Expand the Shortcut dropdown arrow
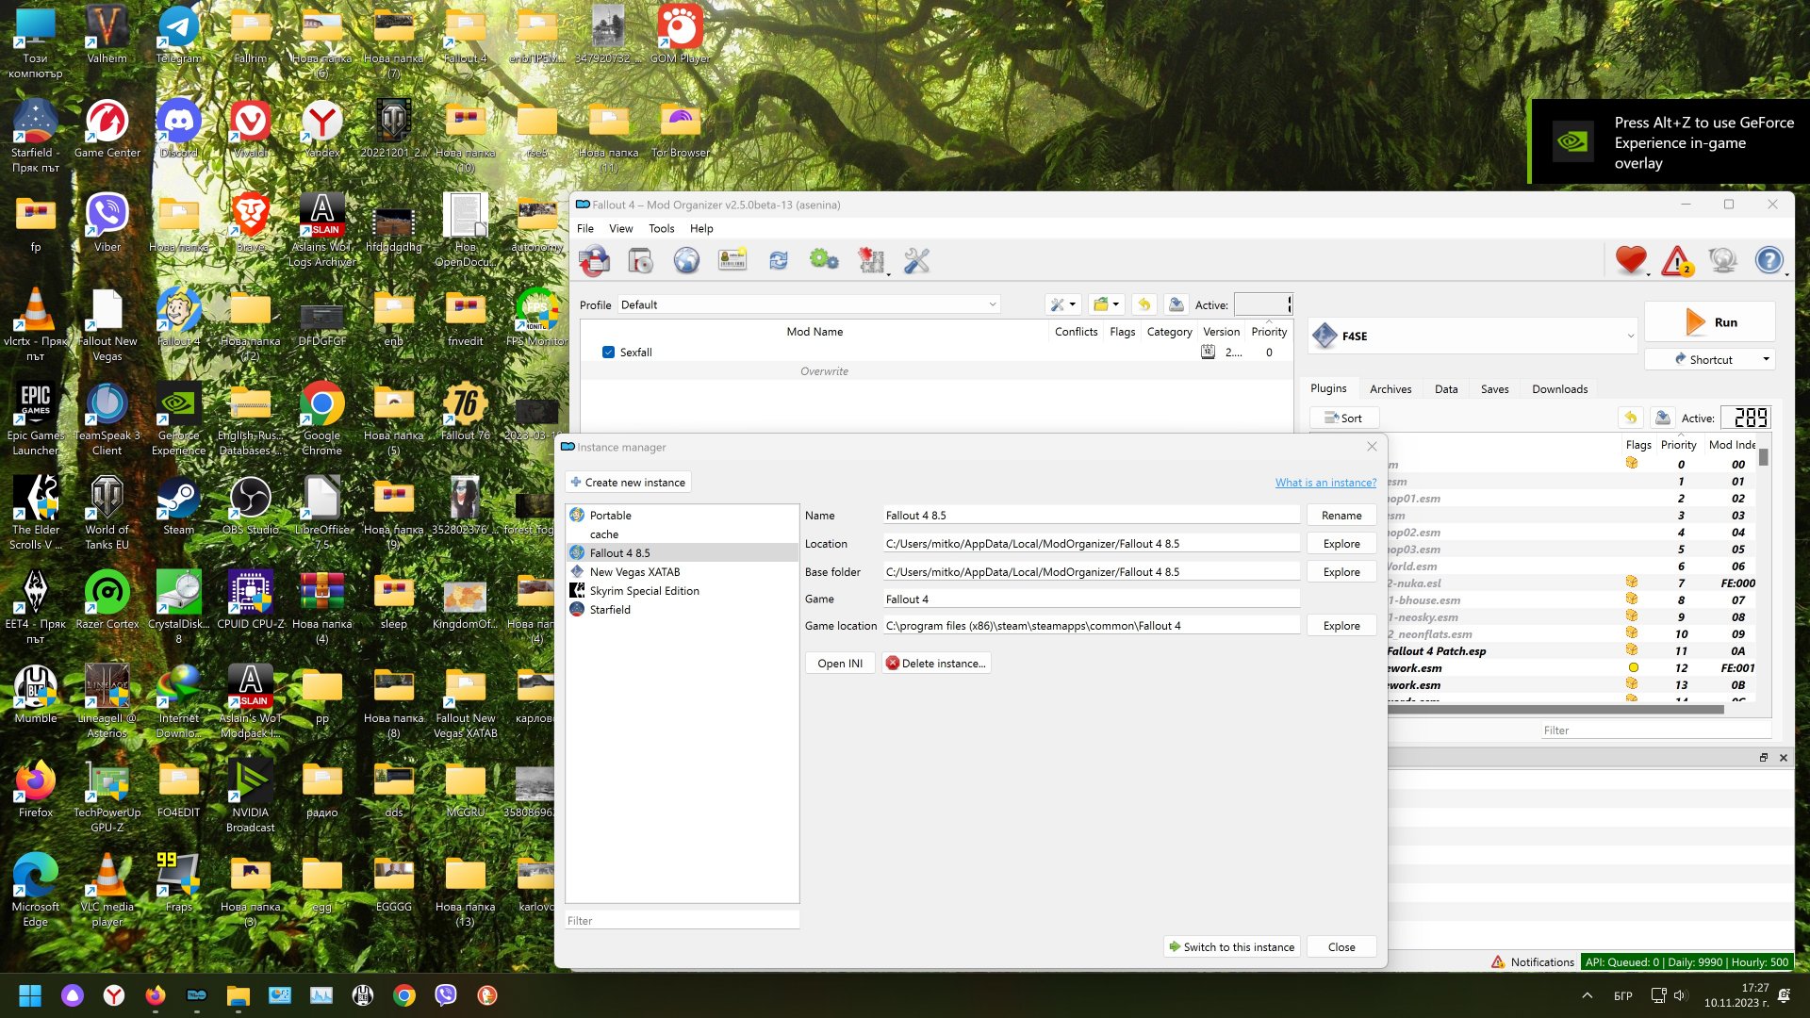Image resolution: width=1810 pixels, height=1018 pixels. coord(1766,359)
